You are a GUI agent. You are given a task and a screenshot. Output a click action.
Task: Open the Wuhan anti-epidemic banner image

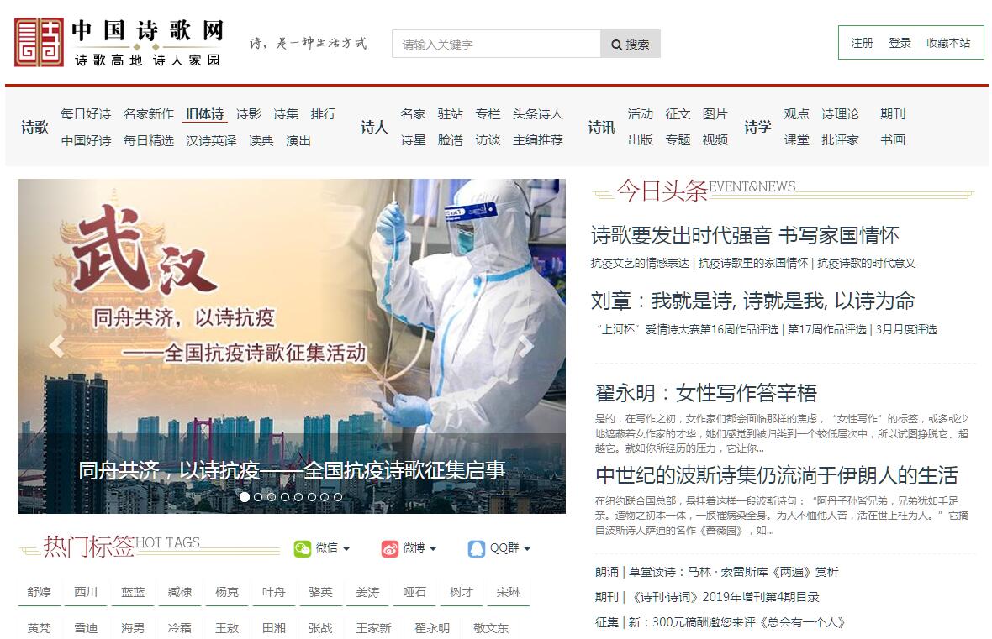(291, 319)
